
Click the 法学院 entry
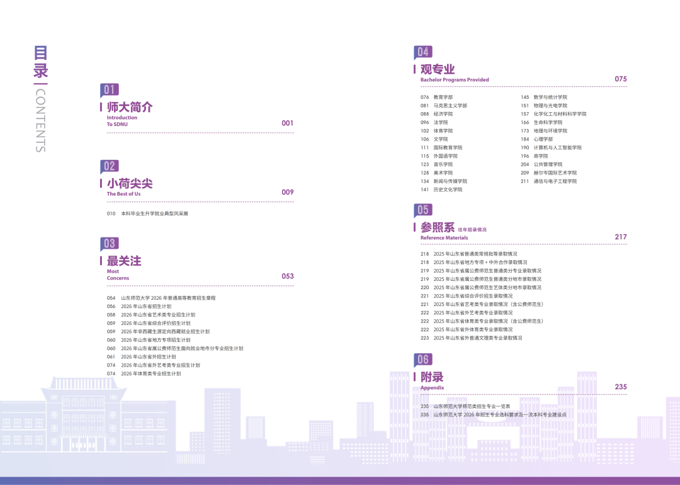point(434,122)
